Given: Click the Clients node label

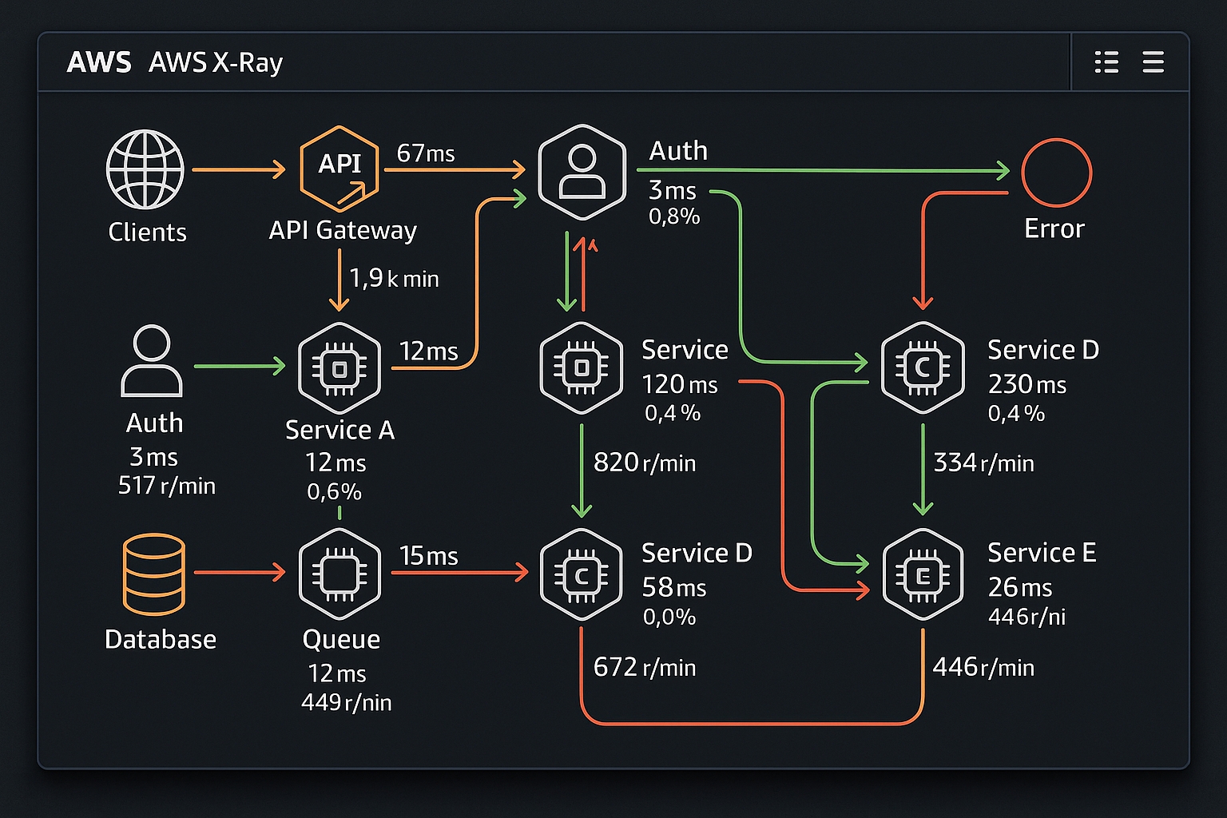Looking at the screenshot, I should 147,232.
